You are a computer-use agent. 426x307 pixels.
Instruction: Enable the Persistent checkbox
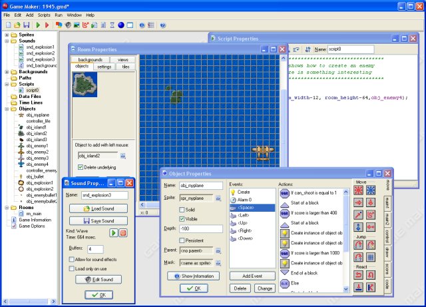coord(182,240)
